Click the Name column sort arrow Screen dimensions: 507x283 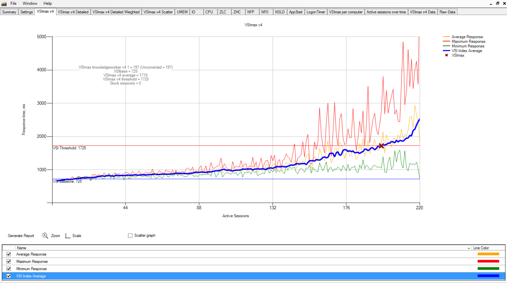tap(469, 248)
